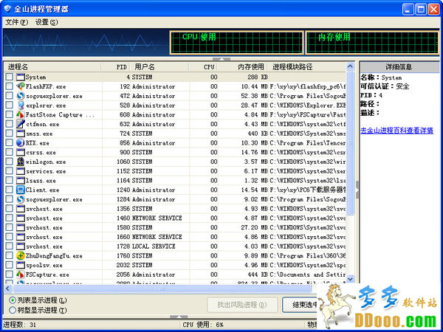Tick the RTX.exe checkbox

click(x=10, y=142)
